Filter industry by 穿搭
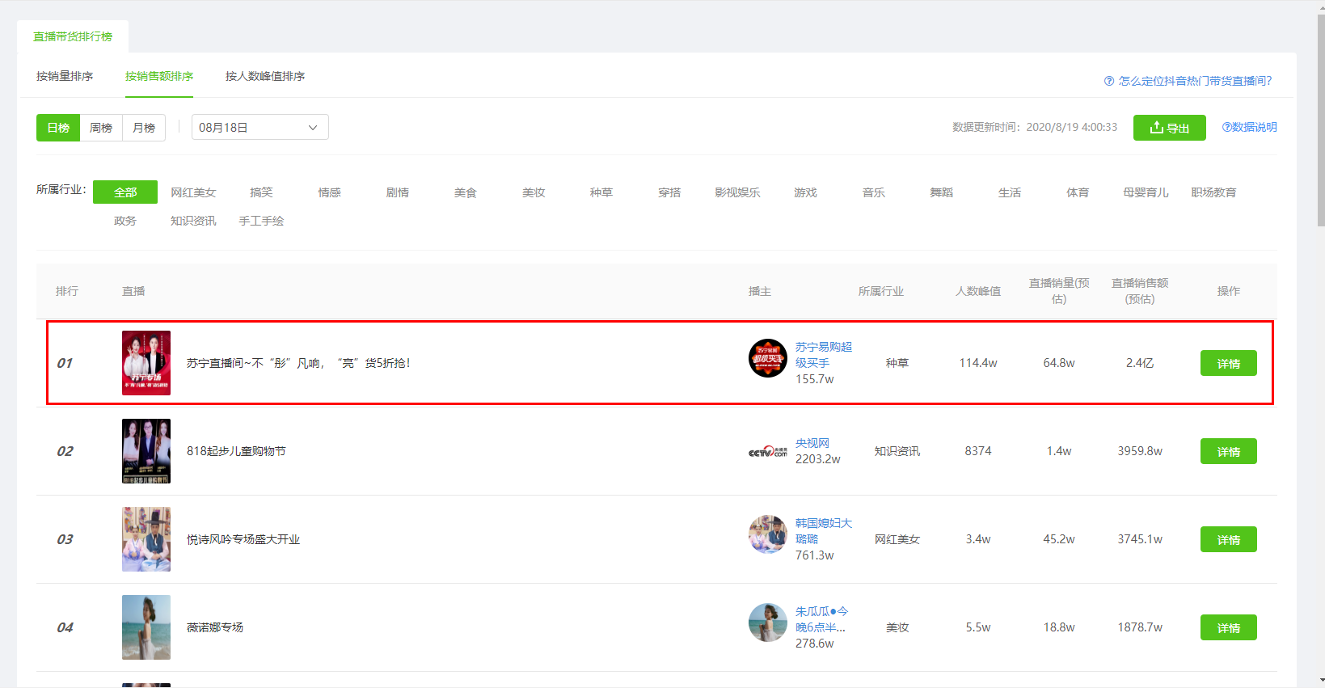The height and width of the screenshot is (688, 1325). 669,192
